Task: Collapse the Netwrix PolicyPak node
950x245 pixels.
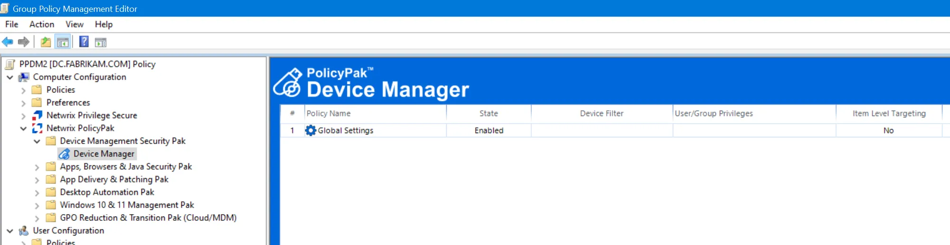Action: click(23, 128)
